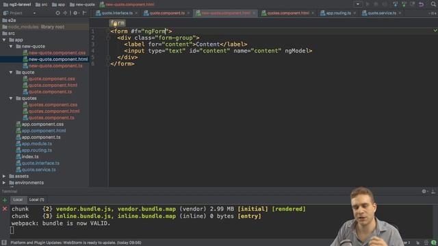Viewport: 438px width, 246px height.
Task: Click app breadcrumb in navigation bar
Action: [x=58, y=5]
